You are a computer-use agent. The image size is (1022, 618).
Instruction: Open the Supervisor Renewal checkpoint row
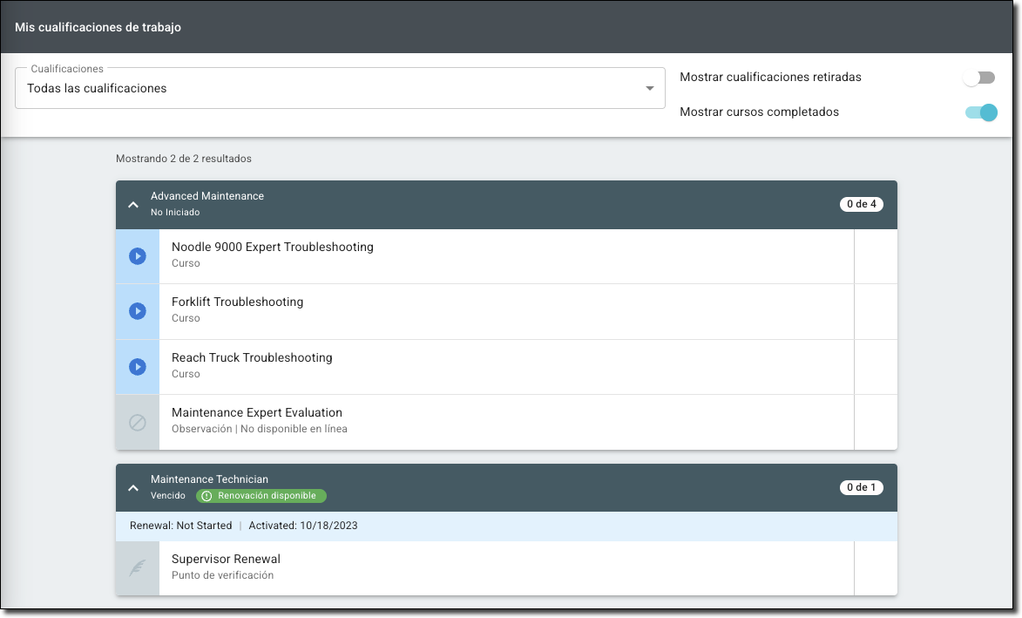point(505,568)
